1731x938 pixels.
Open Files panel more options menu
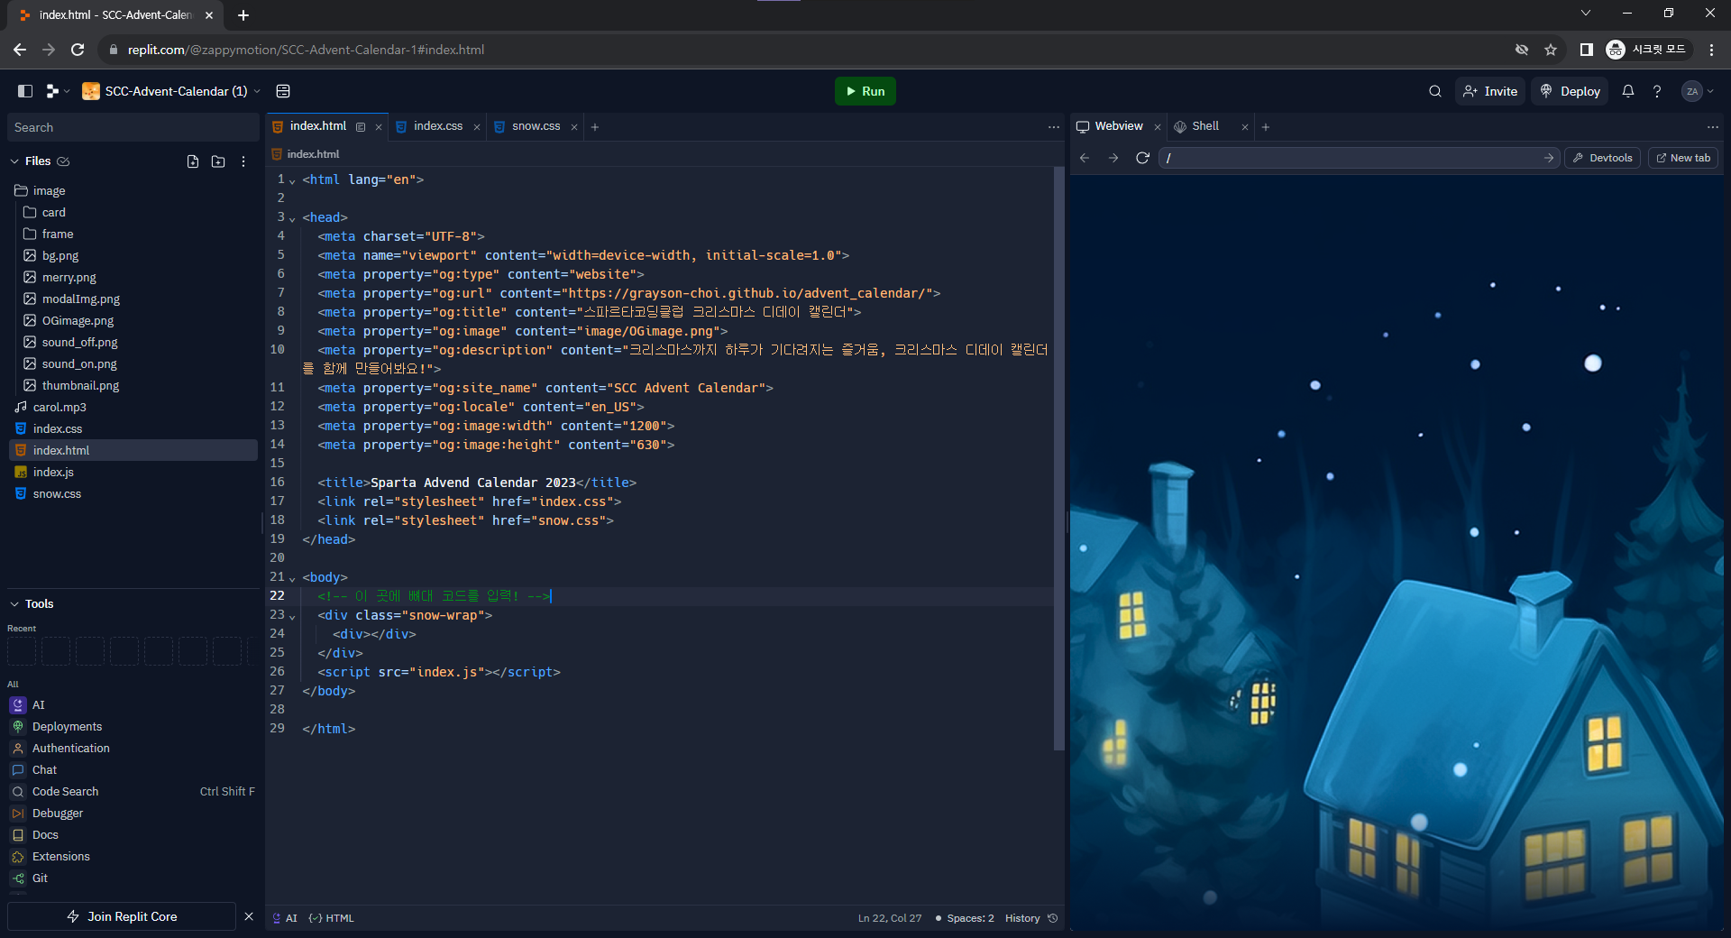point(243,161)
